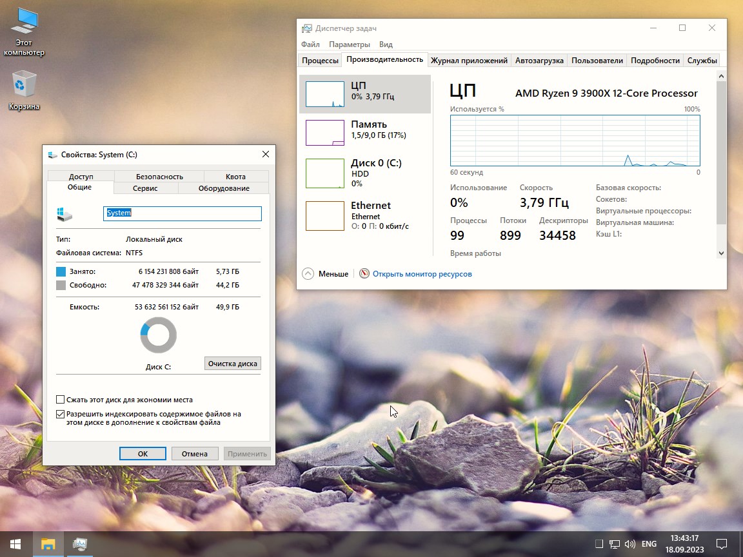743x557 pixels.
Task: Open the ENG language selector
Action: tap(648, 543)
